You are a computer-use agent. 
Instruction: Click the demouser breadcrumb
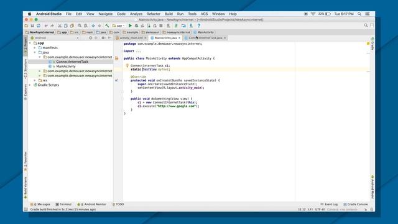pos(150,32)
